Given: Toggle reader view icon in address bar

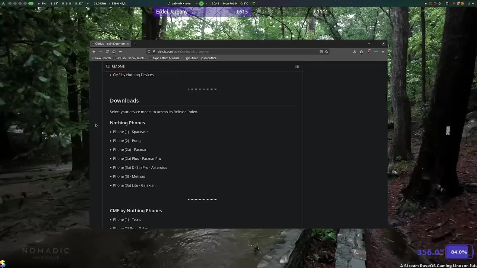Looking at the screenshot, I should pos(321,51).
